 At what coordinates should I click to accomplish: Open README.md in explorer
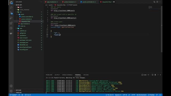[x=24, y=45]
